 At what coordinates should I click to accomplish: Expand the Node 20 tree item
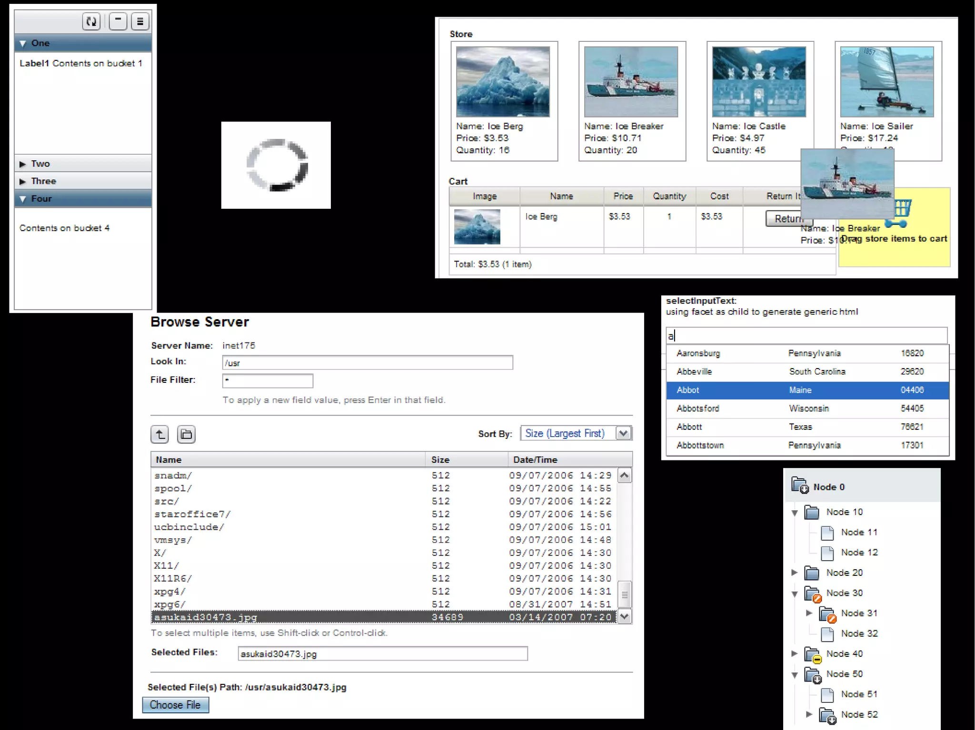coord(794,573)
